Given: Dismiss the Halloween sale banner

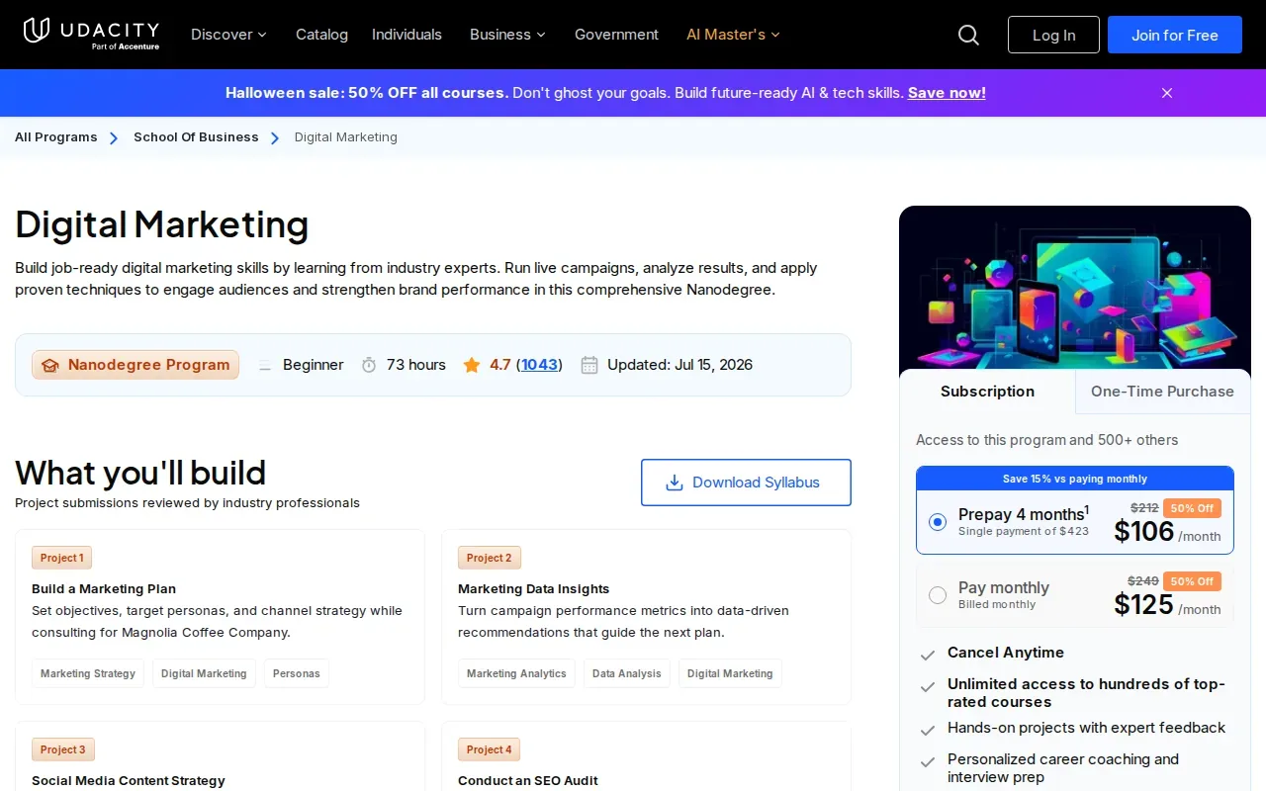Looking at the screenshot, I should pos(1167,93).
